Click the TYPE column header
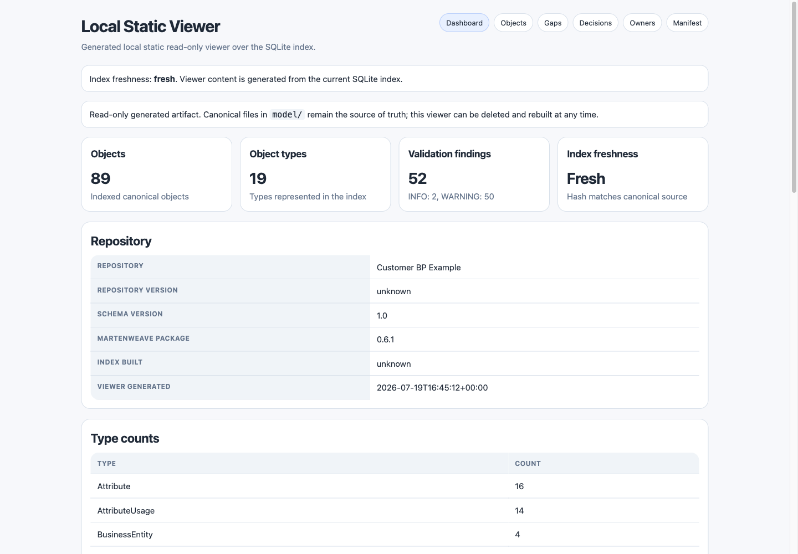The image size is (798, 554). (106, 464)
